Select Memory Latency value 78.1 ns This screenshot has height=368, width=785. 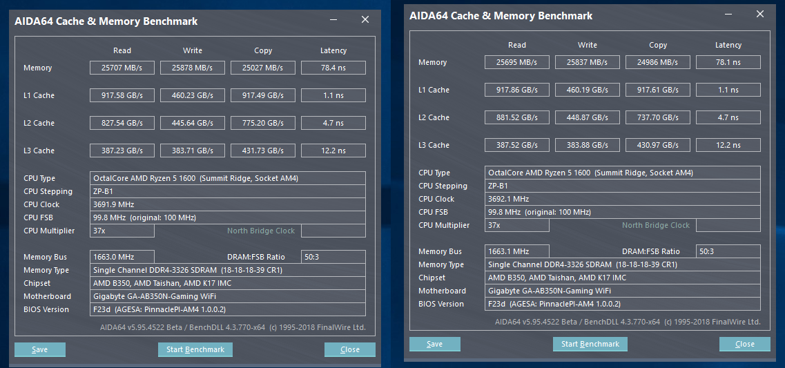728,62
